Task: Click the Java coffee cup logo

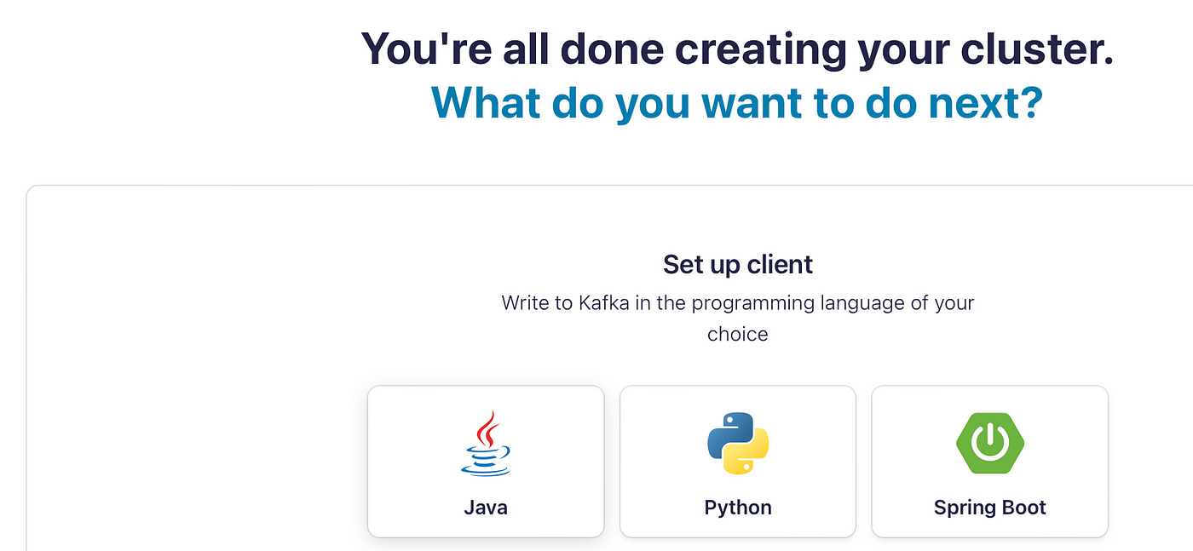Action: (x=486, y=444)
